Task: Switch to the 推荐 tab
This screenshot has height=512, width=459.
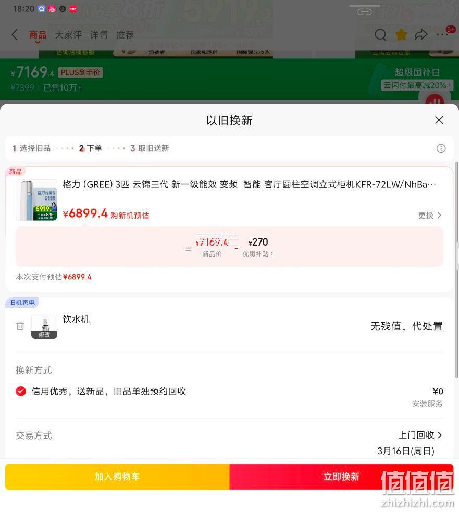Action: pyautogui.click(x=125, y=35)
